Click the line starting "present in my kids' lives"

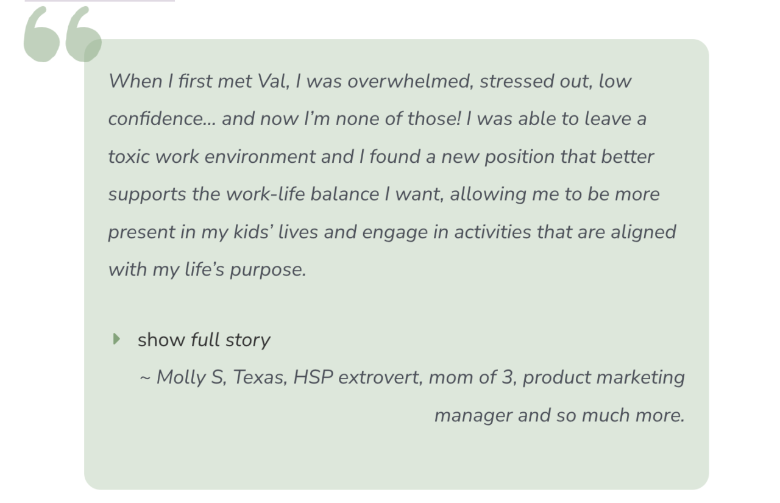tap(392, 232)
